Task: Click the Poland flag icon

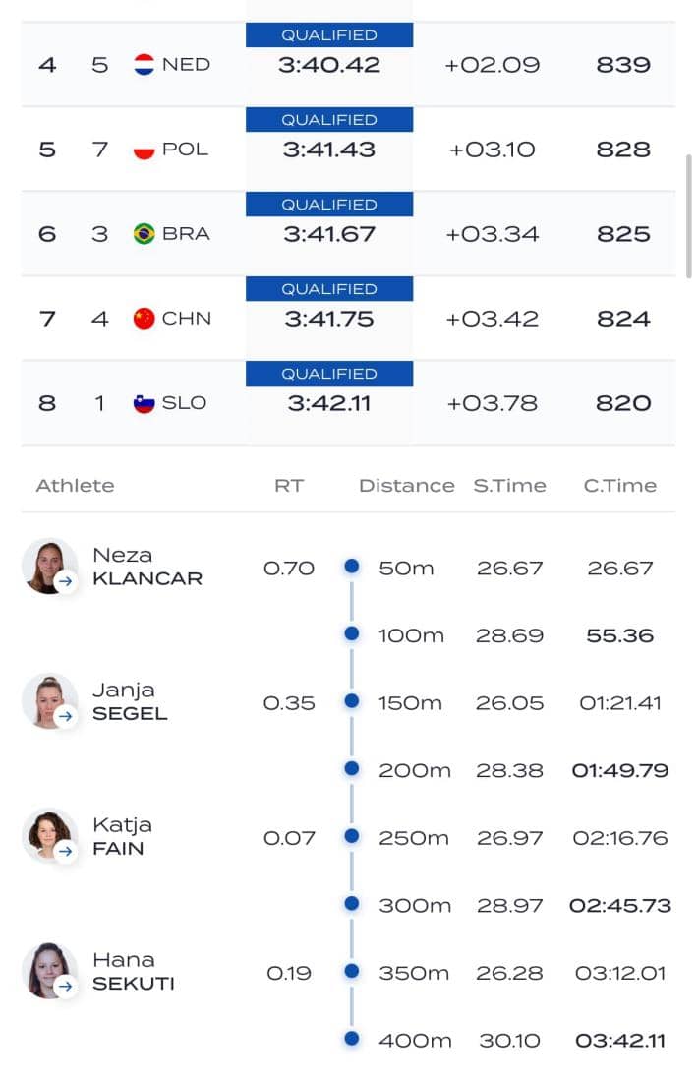Action: (145, 150)
